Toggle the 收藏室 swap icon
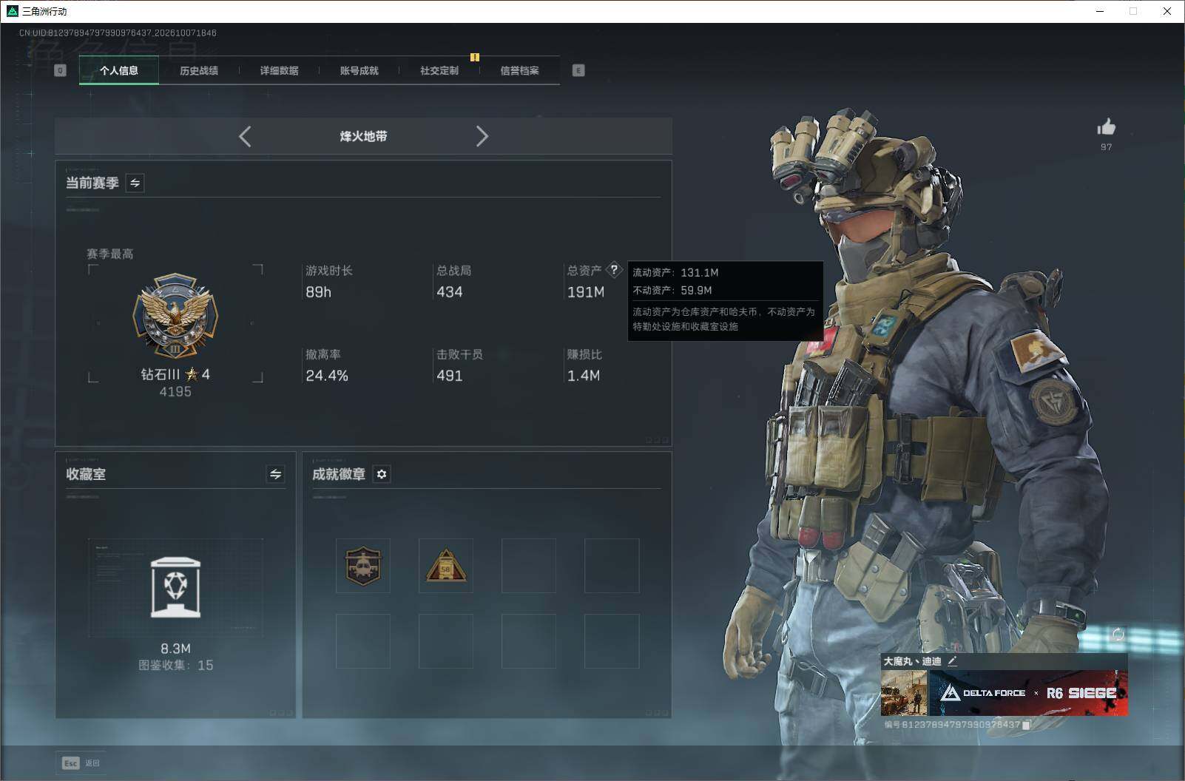The width and height of the screenshot is (1185, 781). pos(275,474)
